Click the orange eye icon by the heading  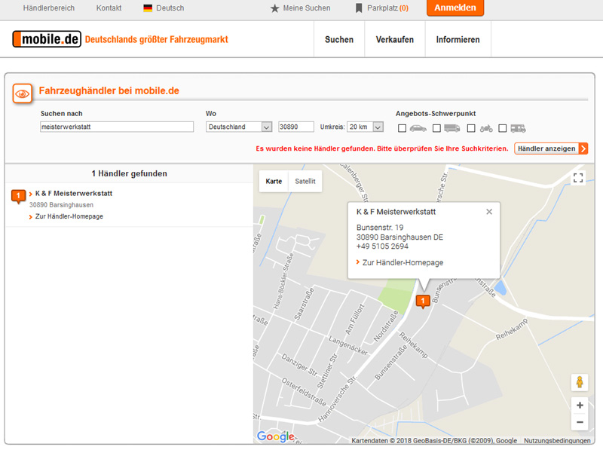(x=23, y=93)
